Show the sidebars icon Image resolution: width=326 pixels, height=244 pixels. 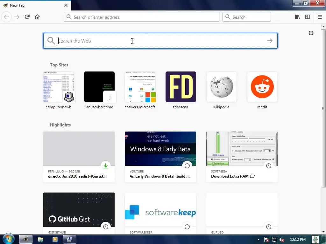coord(308,17)
